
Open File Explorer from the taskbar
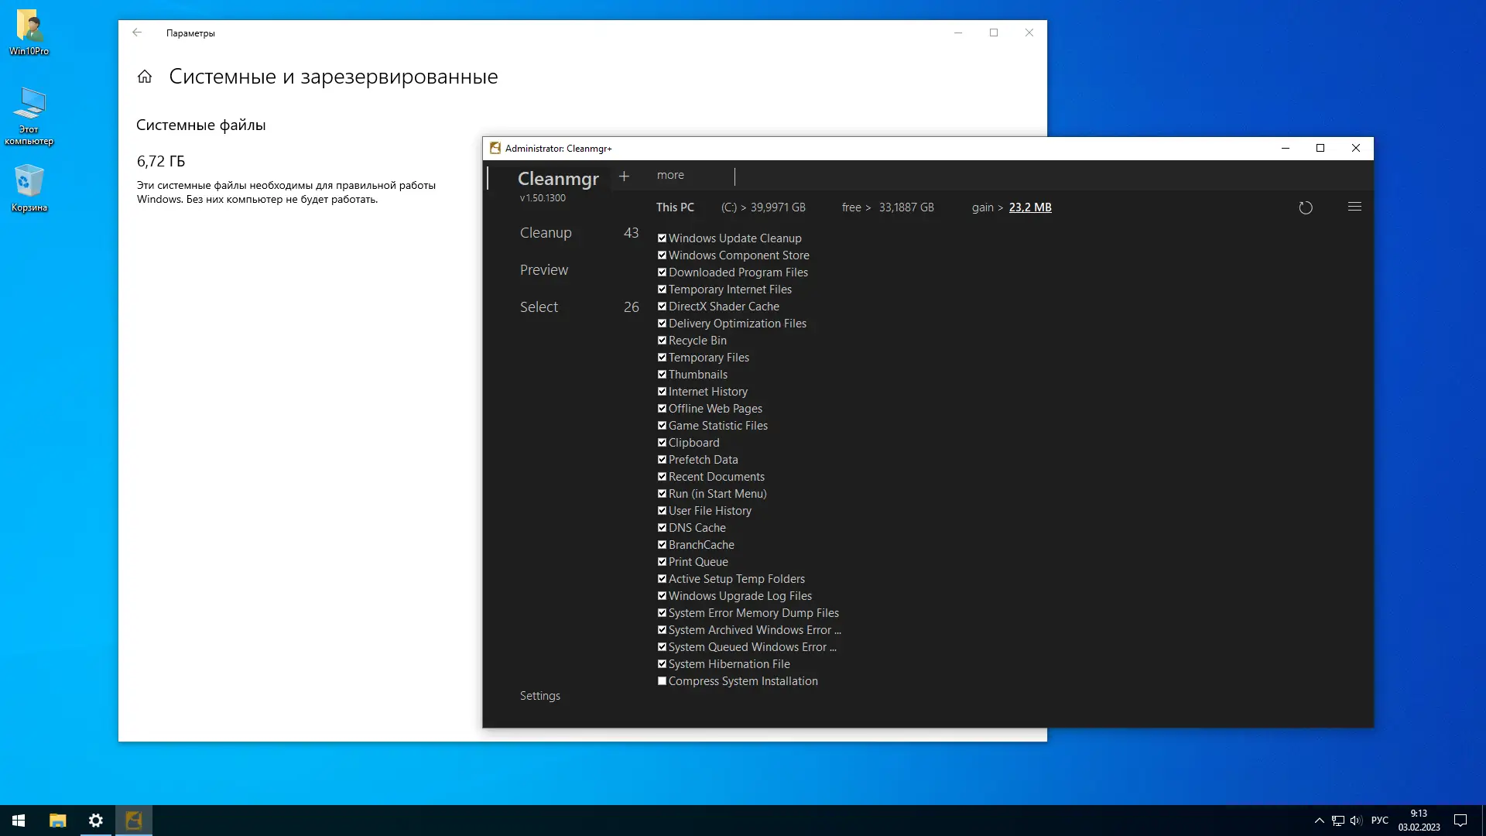tap(57, 821)
